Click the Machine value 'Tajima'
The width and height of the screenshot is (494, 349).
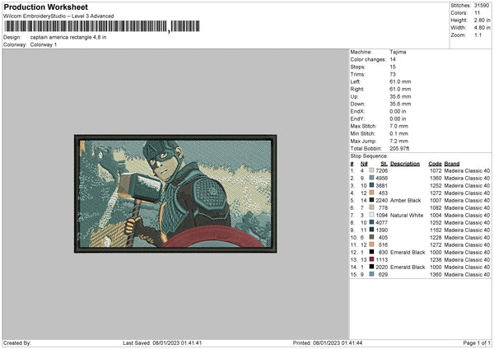point(398,52)
